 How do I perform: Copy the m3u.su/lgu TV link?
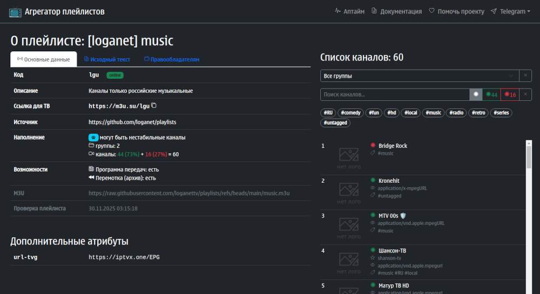[153, 106]
